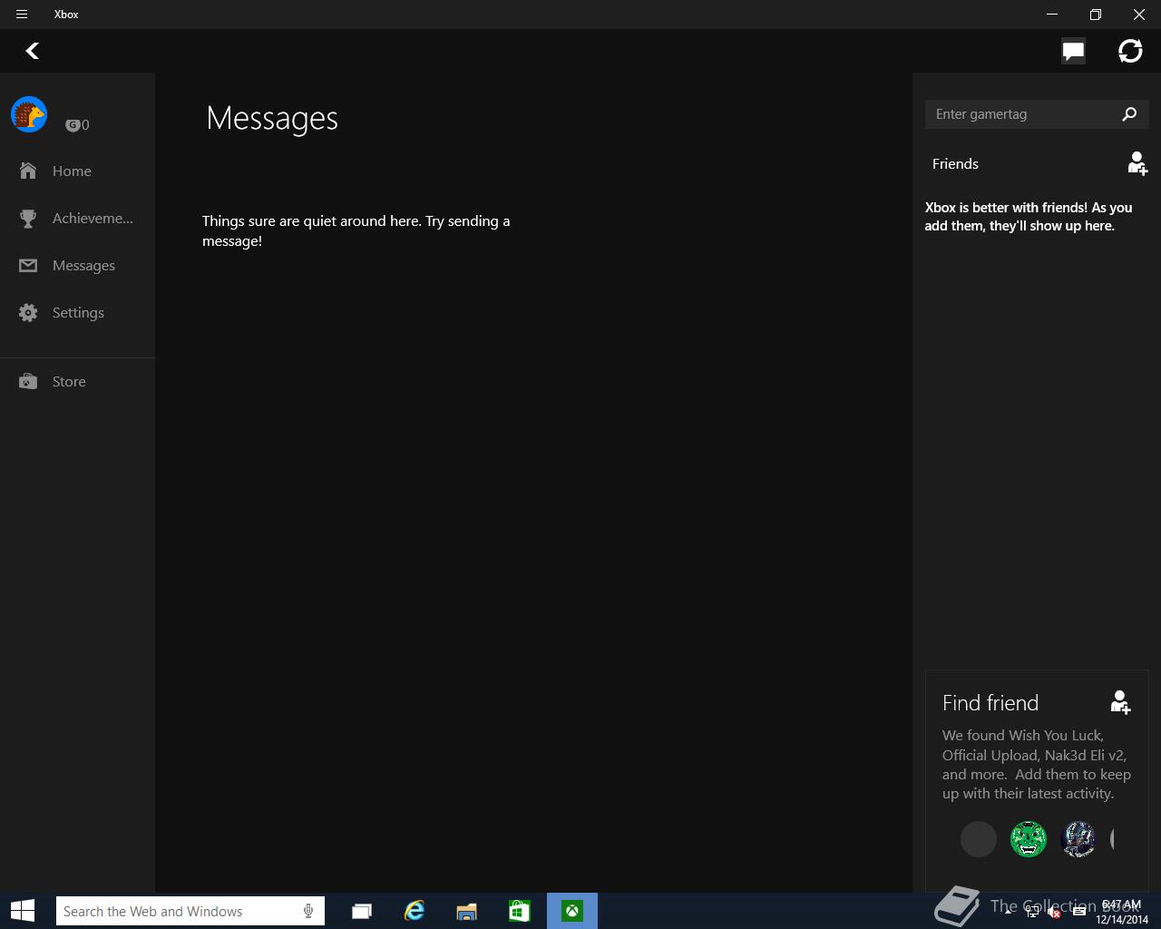Click 'Xbox is better with friends' text

click(x=1029, y=217)
